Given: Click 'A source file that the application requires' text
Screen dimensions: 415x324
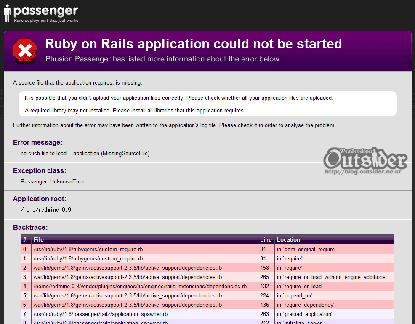Looking at the screenshot, I should tap(77, 83).
